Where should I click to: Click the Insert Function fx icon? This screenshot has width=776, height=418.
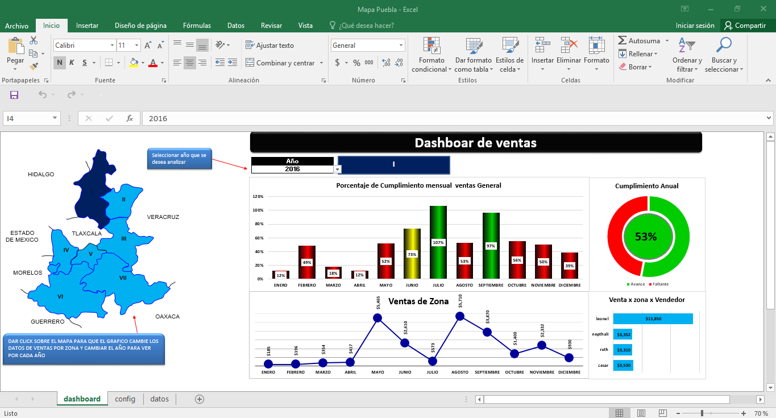[130, 118]
